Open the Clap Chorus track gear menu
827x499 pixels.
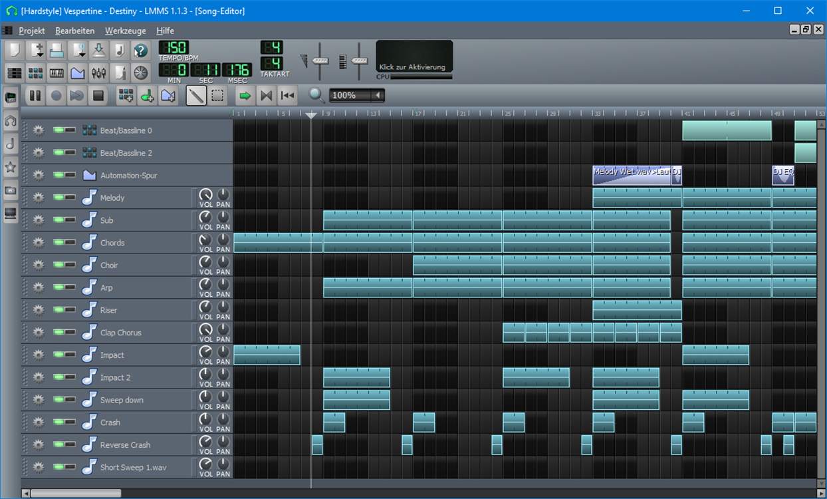(x=39, y=333)
